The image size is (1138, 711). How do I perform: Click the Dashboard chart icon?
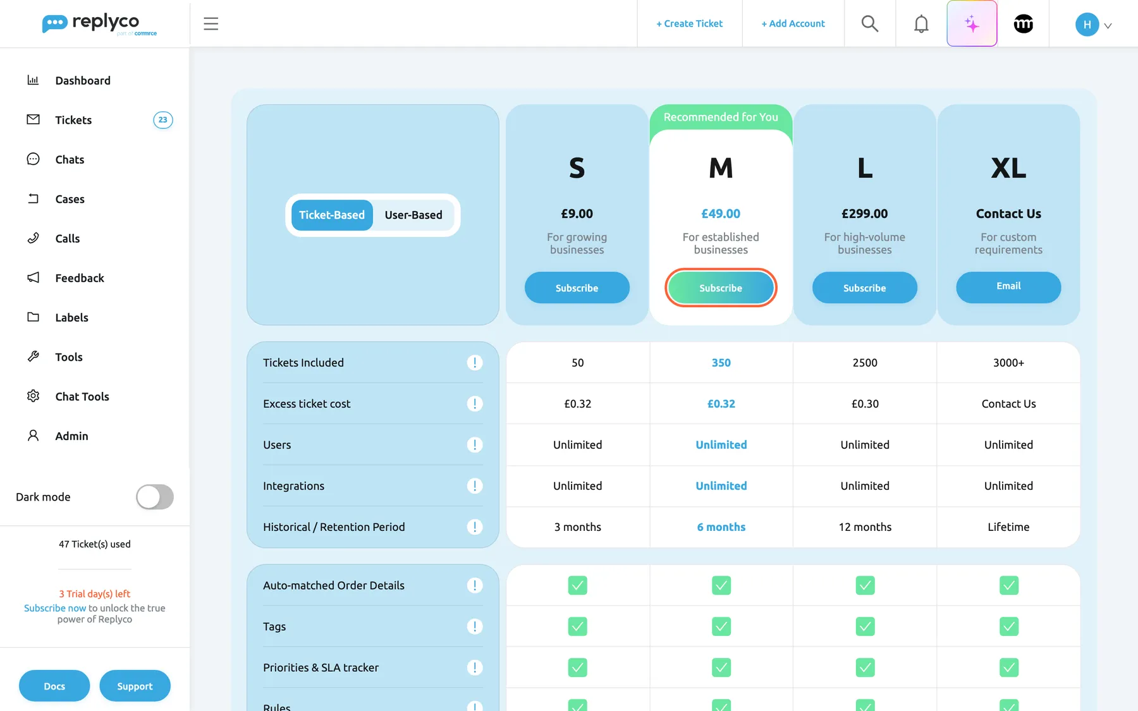tap(33, 80)
